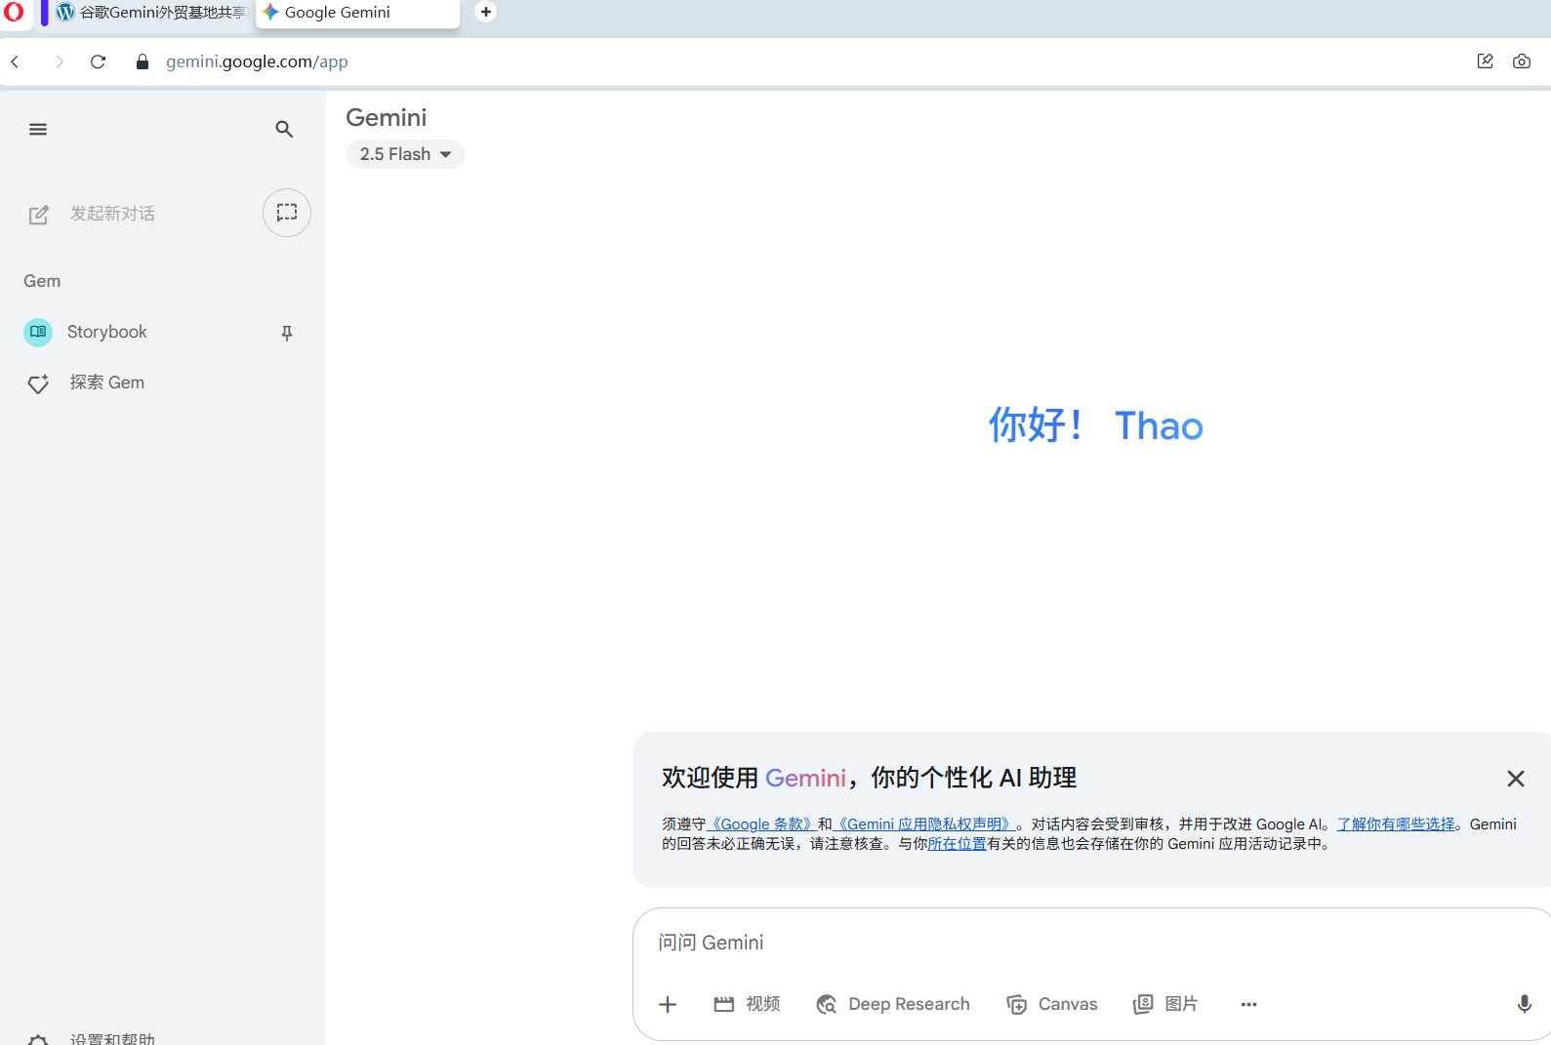The image size is (1551, 1045).
Task: Click the 所在位置 link
Action: [957, 844]
